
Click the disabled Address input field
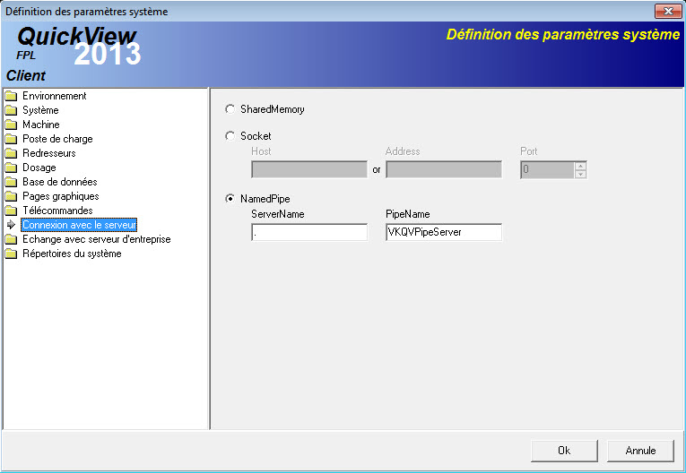[444, 169]
